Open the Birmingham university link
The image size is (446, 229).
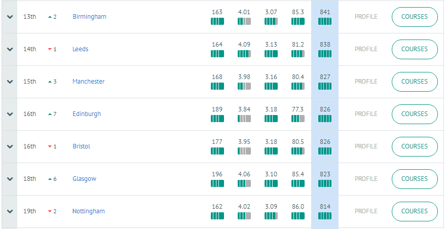pos(89,17)
